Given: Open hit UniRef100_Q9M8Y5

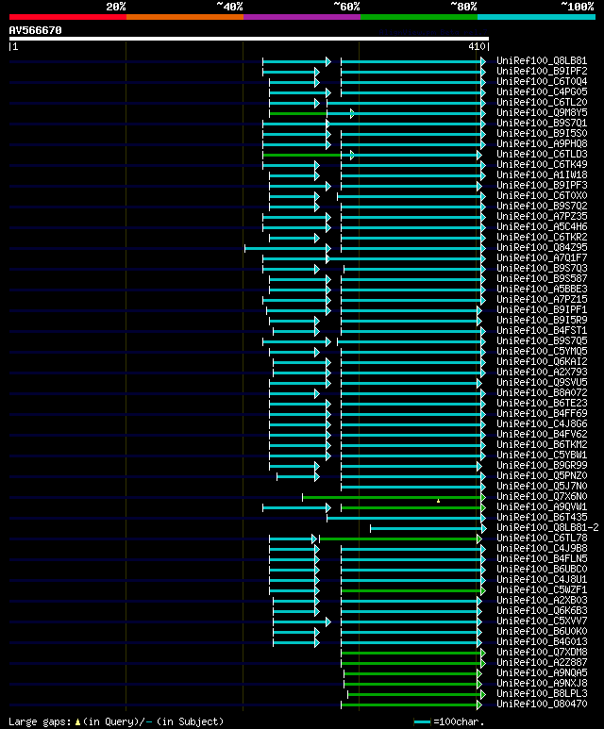Looking at the screenshot, I should [542, 112].
